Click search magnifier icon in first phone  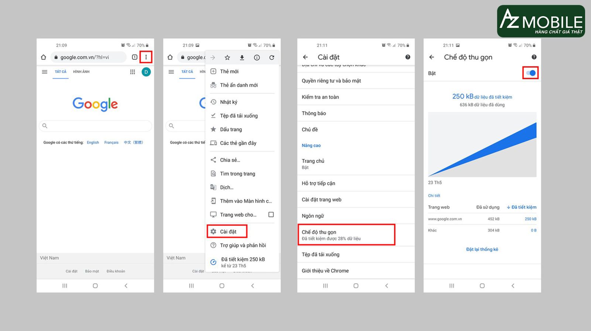pos(45,126)
